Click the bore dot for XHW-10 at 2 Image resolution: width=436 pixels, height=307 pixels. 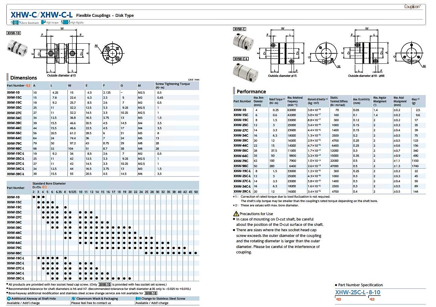pyautogui.click(x=34, y=197)
